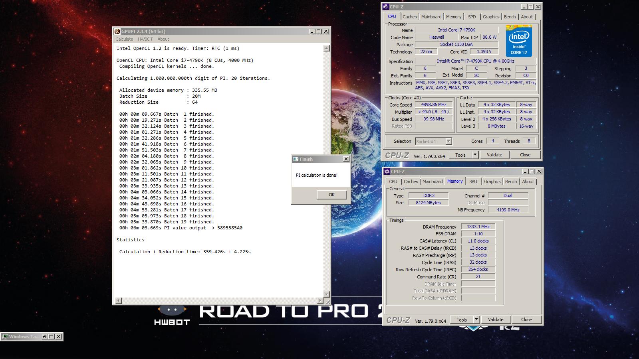This screenshot has width=639, height=359.
Task: Click the lower CPU-Z window title icon
Action: [387, 172]
